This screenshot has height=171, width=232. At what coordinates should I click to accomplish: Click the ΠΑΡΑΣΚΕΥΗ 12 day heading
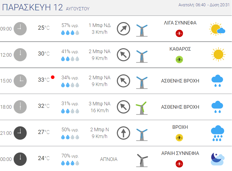tap(33, 7)
